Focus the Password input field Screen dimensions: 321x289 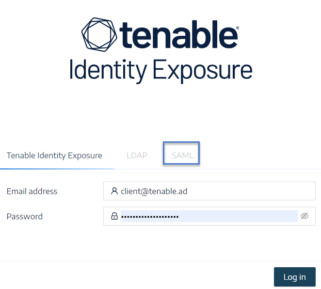(x=209, y=216)
